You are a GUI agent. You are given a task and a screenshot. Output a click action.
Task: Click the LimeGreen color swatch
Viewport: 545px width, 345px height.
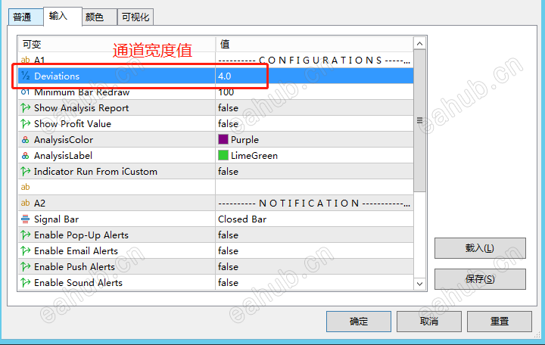pos(223,155)
